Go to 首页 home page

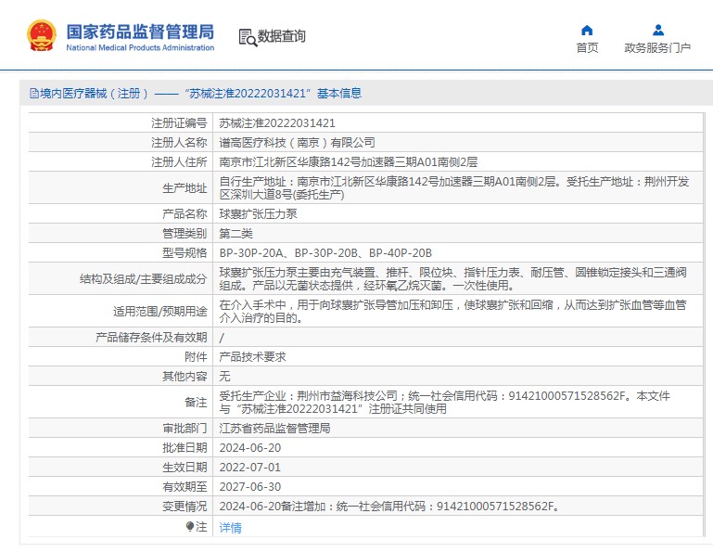coord(587,48)
